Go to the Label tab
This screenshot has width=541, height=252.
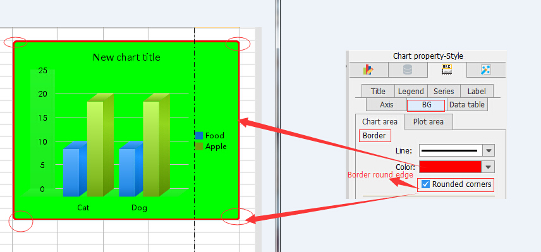(477, 92)
